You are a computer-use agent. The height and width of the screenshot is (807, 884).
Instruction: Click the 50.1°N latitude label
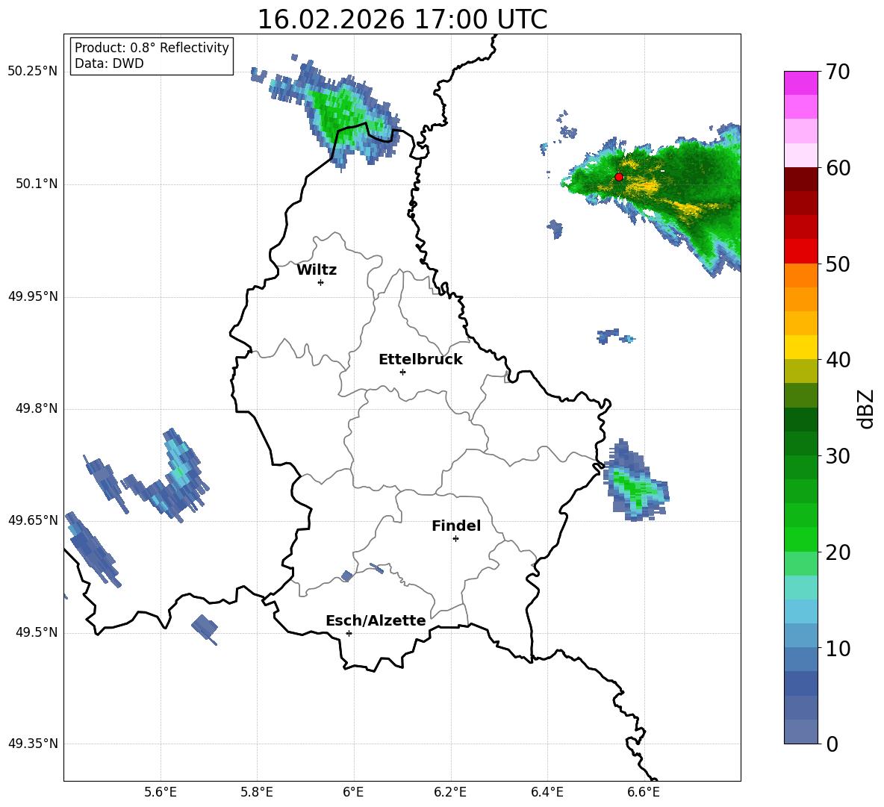37,184
